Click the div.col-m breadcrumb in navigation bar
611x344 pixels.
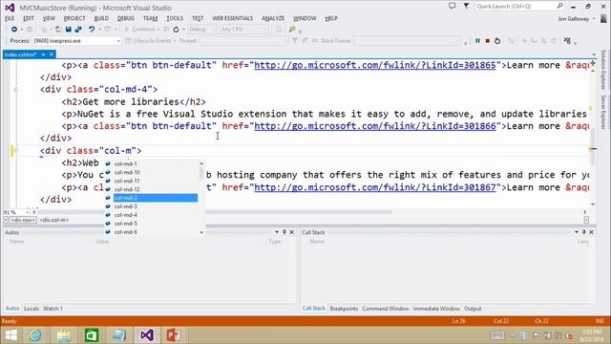click(x=54, y=220)
